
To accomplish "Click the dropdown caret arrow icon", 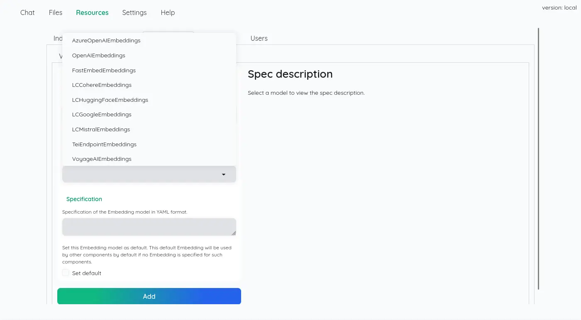I will pyautogui.click(x=224, y=175).
